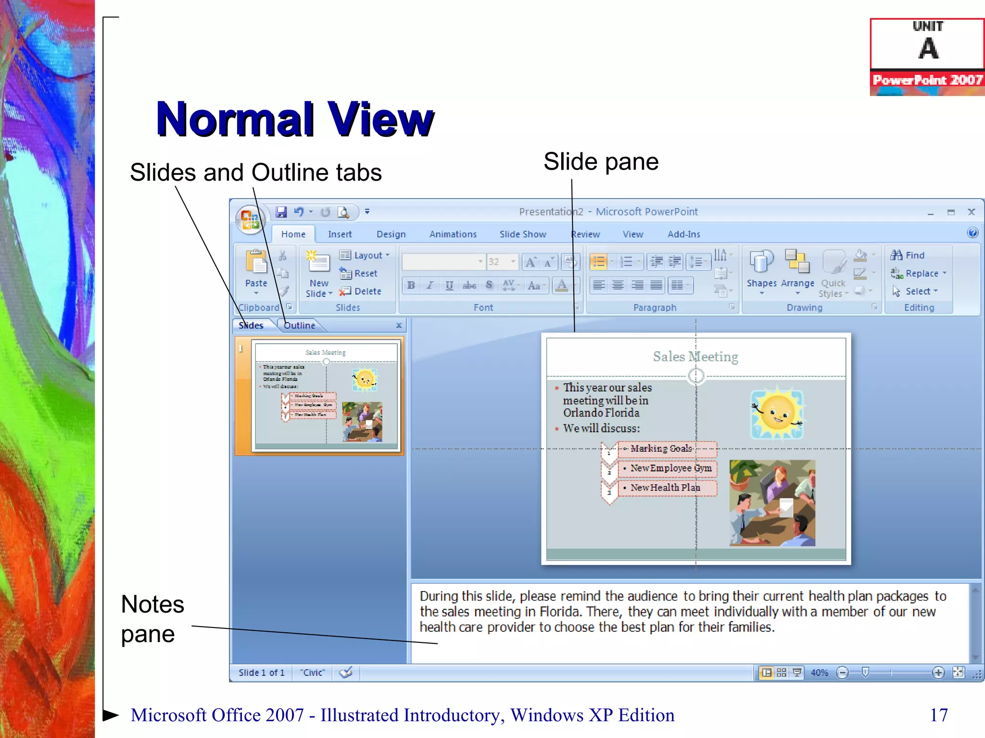Image resolution: width=985 pixels, height=738 pixels.
Task: Toggle Text Shadow formatting
Action: [x=489, y=285]
